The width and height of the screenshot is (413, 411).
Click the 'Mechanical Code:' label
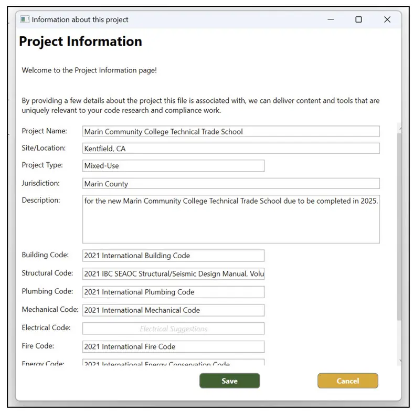(x=50, y=310)
